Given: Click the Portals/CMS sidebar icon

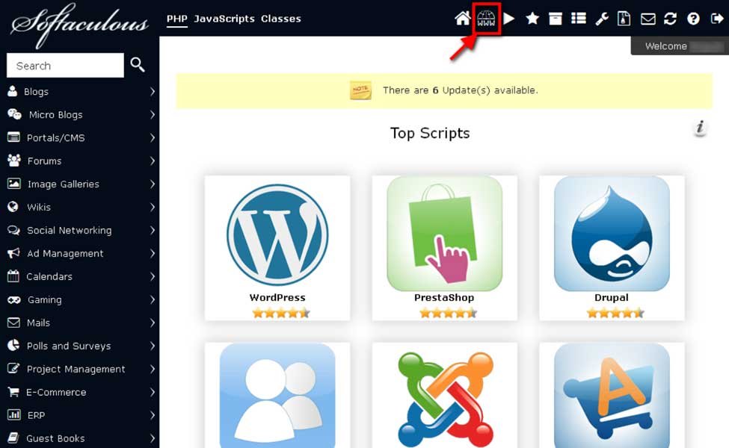Looking at the screenshot, I should (x=13, y=137).
